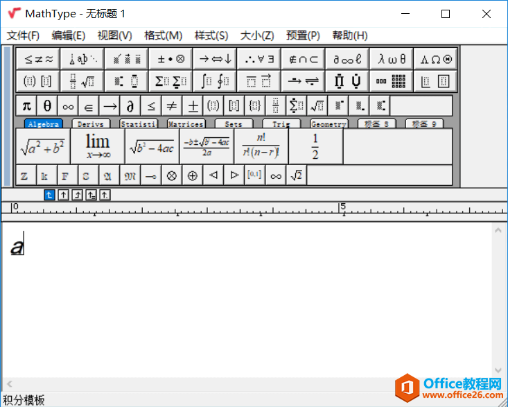Open the relational symbols palette (≤≠≈)
The height and width of the screenshot is (407, 508).
(38, 59)
